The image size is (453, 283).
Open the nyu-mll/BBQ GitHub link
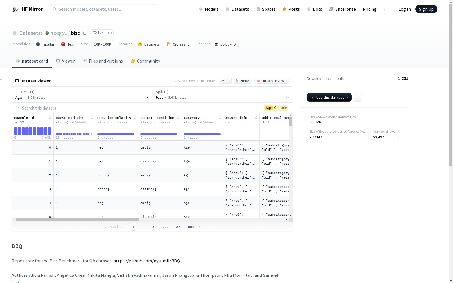coord(146,261)
